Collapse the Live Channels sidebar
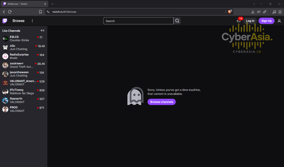This screenshot has width=284, height=167. coord(42,31)
